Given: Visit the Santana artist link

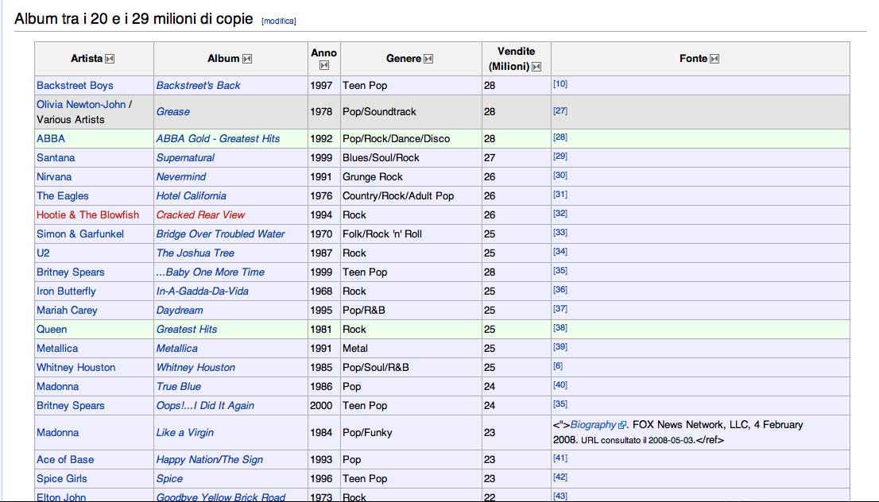Looking at the screenshot, I should (x=56, y=157).
